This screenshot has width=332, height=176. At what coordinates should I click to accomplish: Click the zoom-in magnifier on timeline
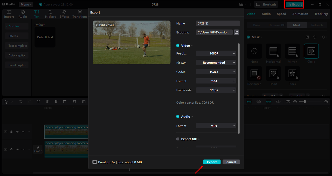click(326, 102)
